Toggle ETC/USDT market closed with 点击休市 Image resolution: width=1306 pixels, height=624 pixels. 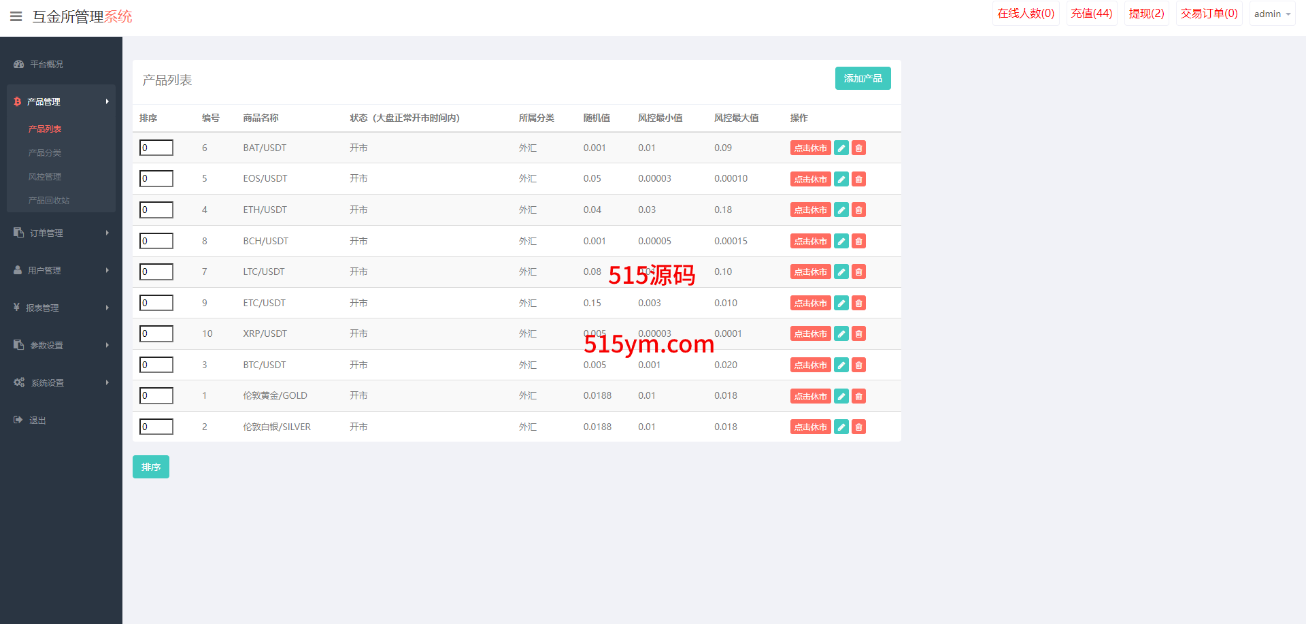click(810, 303)
